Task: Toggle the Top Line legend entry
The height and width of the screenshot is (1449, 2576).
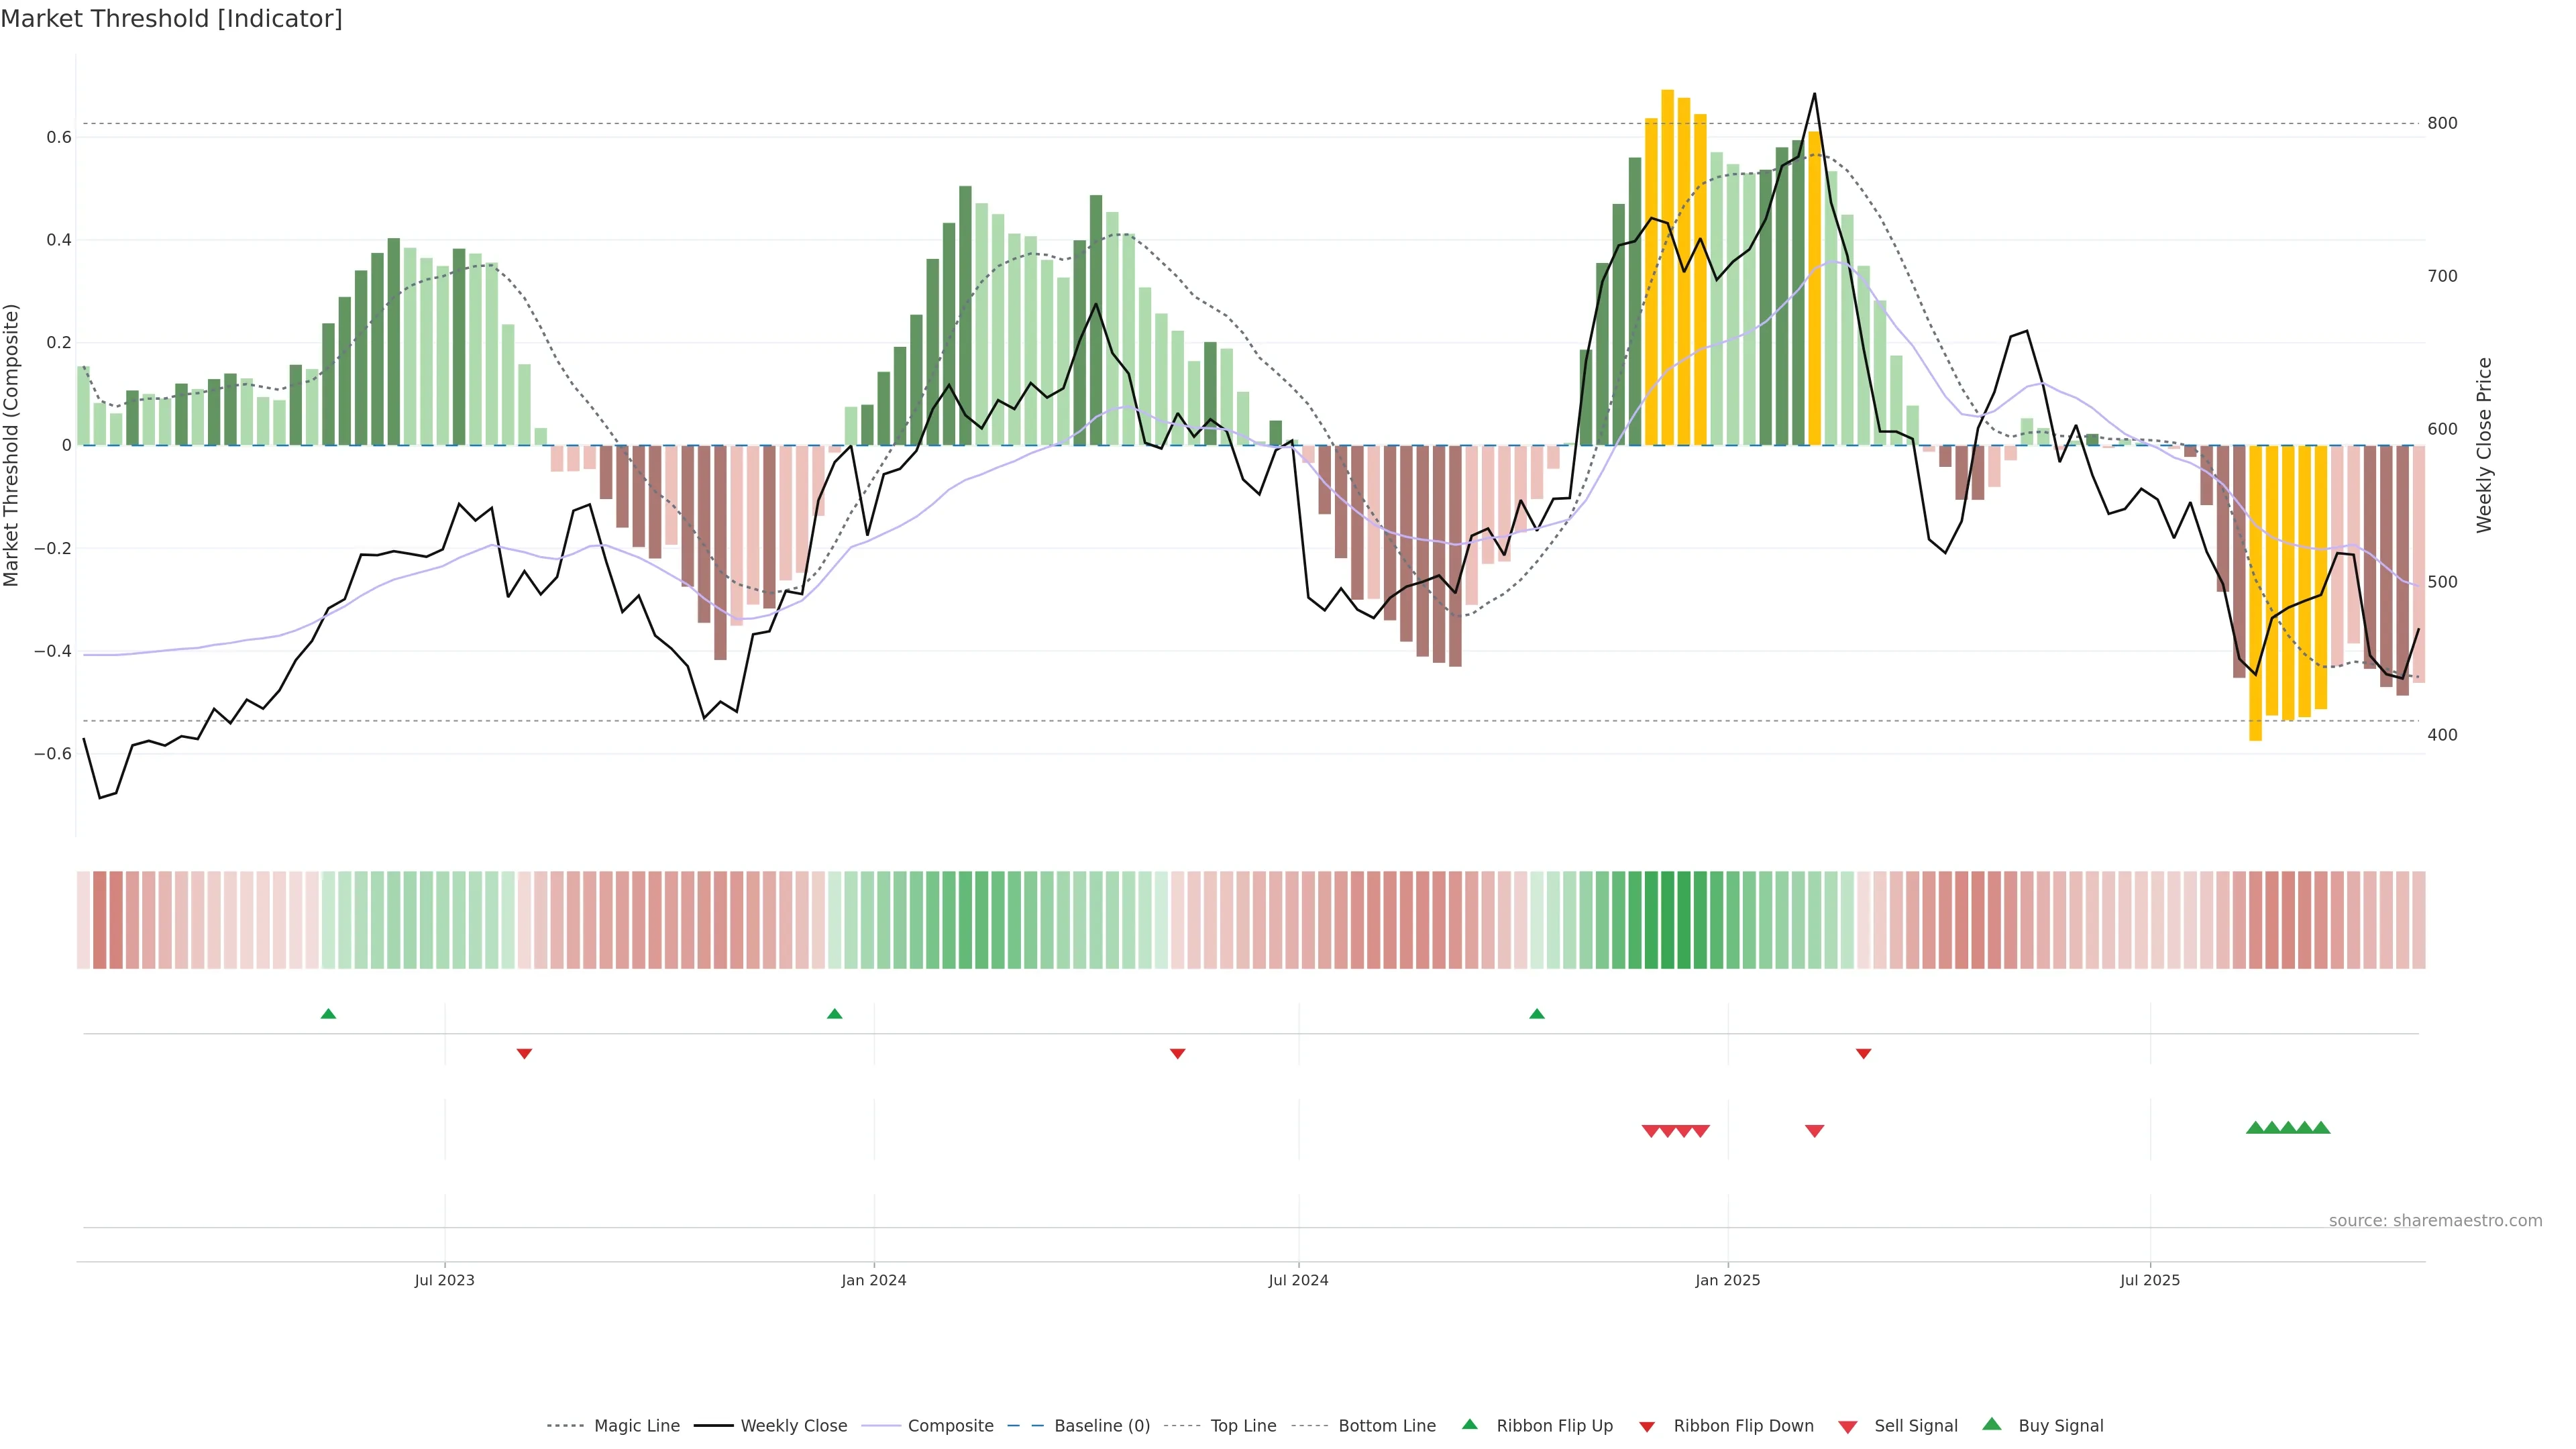Action: (1243, 1425)
